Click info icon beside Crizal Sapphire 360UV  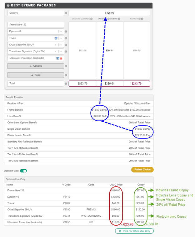click(x=66, y=45)
